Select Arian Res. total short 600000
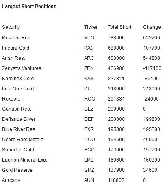Image resolution: width=165 pixels, height=186 pixels. (116, 58)
